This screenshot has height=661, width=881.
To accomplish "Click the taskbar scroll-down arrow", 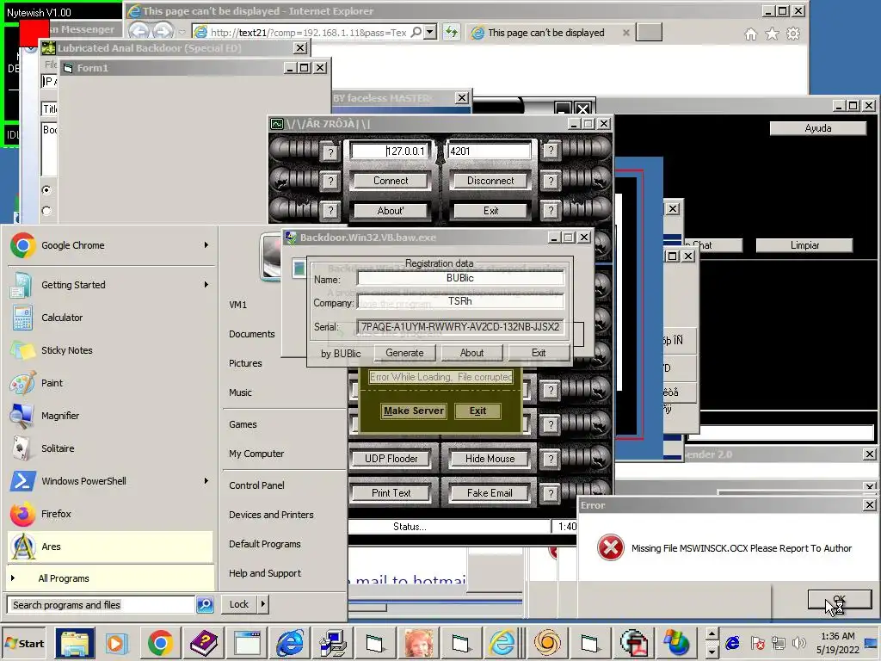I will click(712, 652).
